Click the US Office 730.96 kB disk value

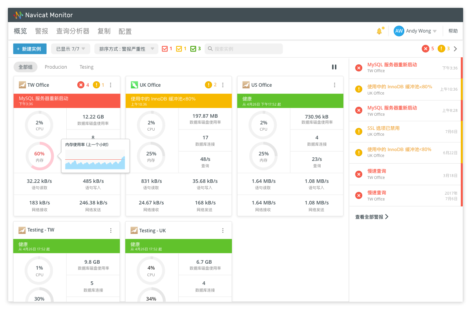317,117
